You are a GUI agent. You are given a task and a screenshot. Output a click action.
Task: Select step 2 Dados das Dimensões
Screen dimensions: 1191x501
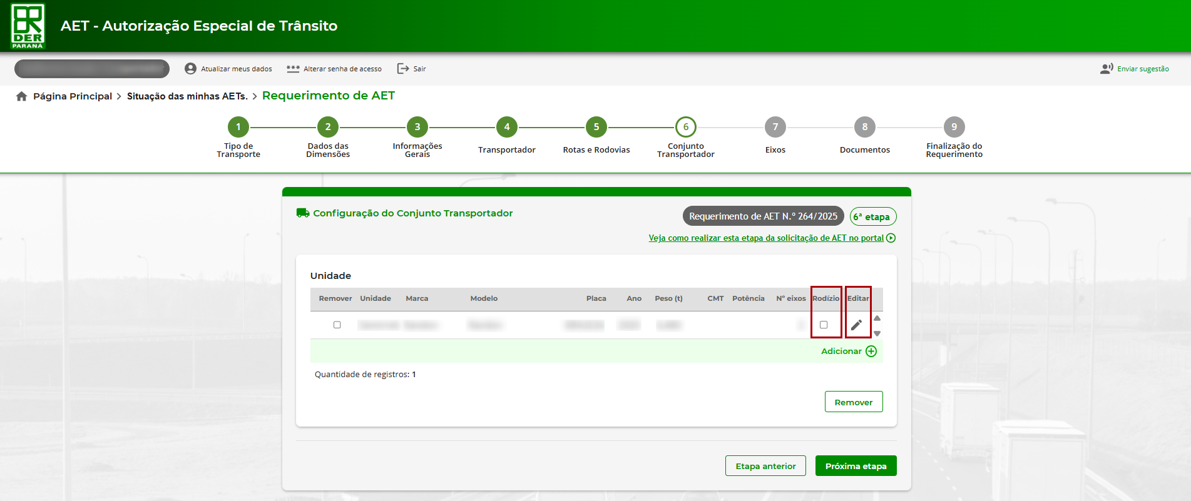(328, 127)
